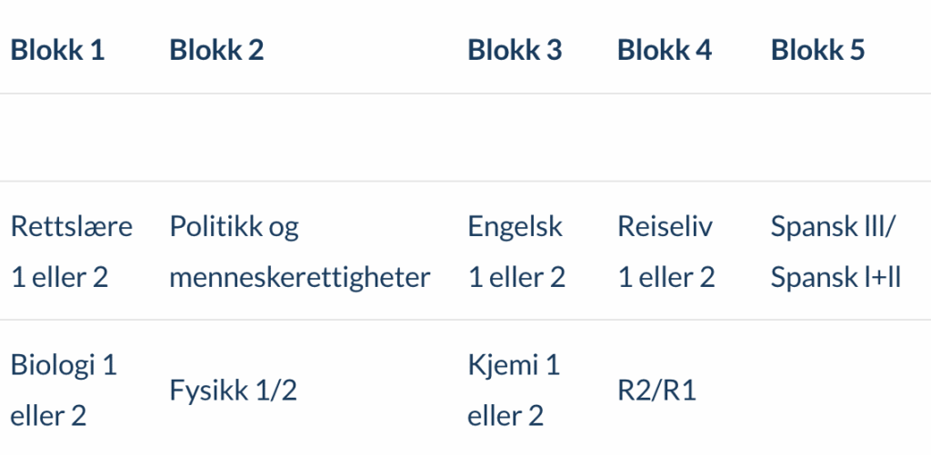Viewport: 931px width, 455px height.
Task: Select the Biologi 1 eller 2 cell
Action: tap(64, 390)
